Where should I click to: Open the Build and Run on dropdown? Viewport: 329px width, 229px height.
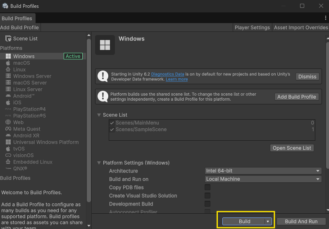tap(263, 179)
